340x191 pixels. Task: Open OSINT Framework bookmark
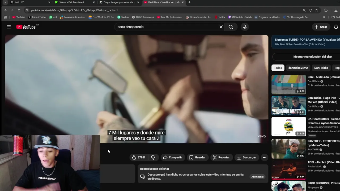(143, 17)
